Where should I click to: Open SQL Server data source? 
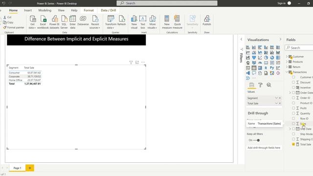tap(64, 22)
